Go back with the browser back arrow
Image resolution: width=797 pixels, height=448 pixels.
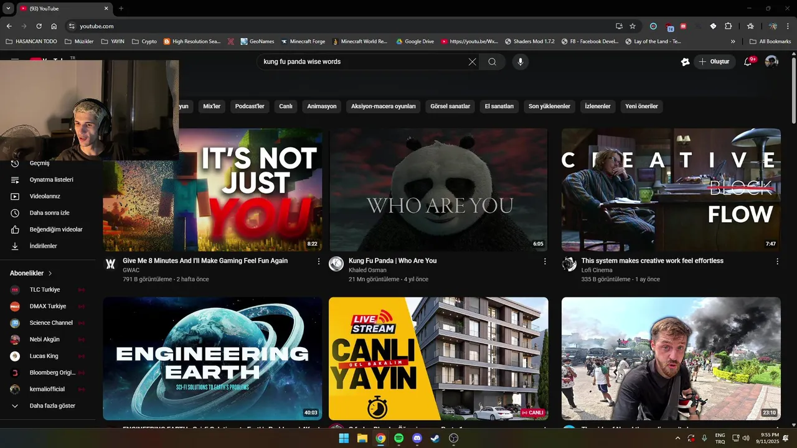coord(9,26)
